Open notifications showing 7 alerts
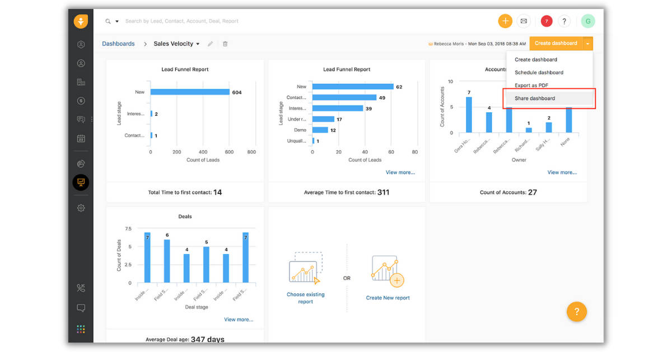The height and width of the screenshot is (352, 672). pos(546,21)
